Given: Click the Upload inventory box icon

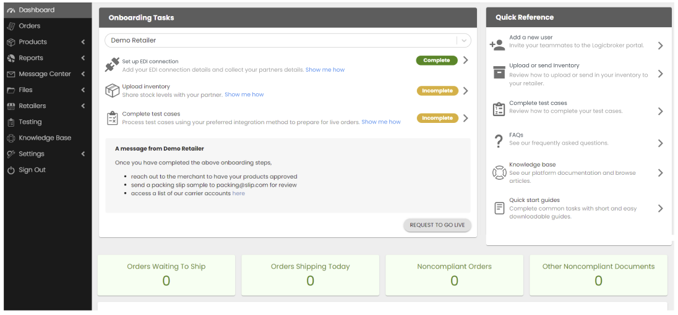Looking at the screenshot, I should click(x=112, y=91).
